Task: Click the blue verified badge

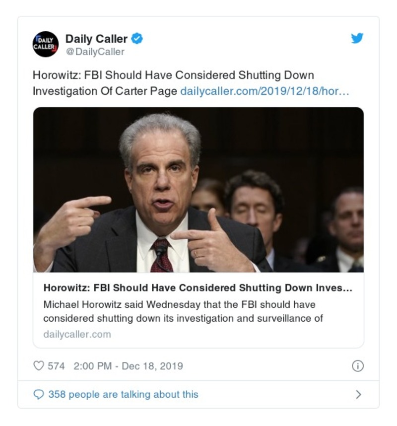Action: tap(137, 38)
